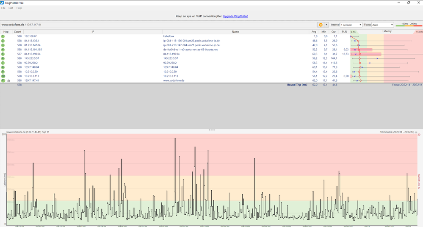Click the Min column header

(x=324, y=32)
